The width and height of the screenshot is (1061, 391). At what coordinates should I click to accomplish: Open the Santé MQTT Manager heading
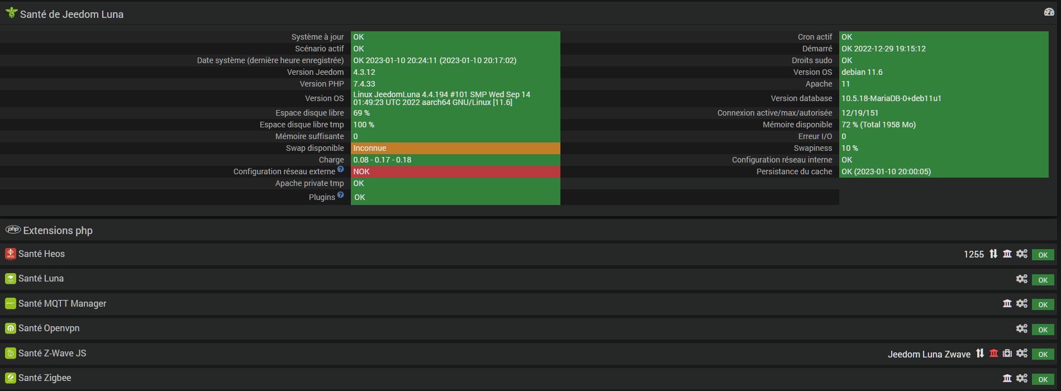click(x=62, y=304)
